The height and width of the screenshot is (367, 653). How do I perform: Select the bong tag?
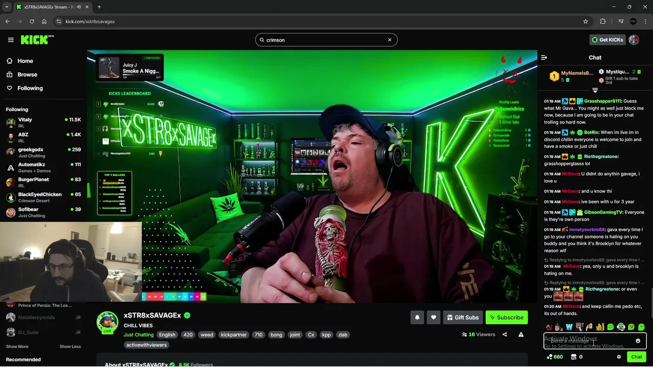(276, 335)
